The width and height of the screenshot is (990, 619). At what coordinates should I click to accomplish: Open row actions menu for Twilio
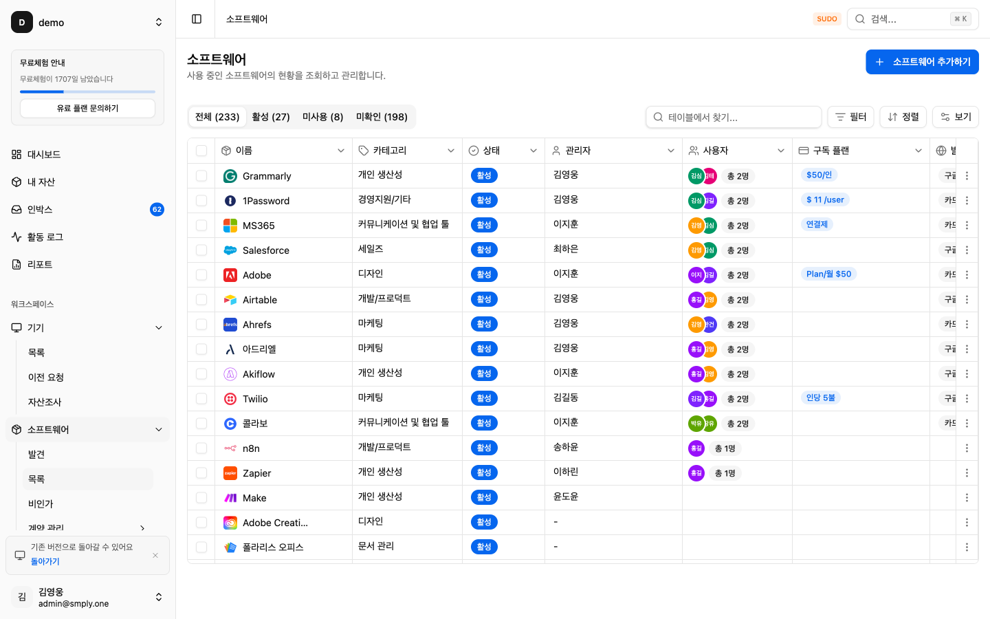tap(967, 399)
